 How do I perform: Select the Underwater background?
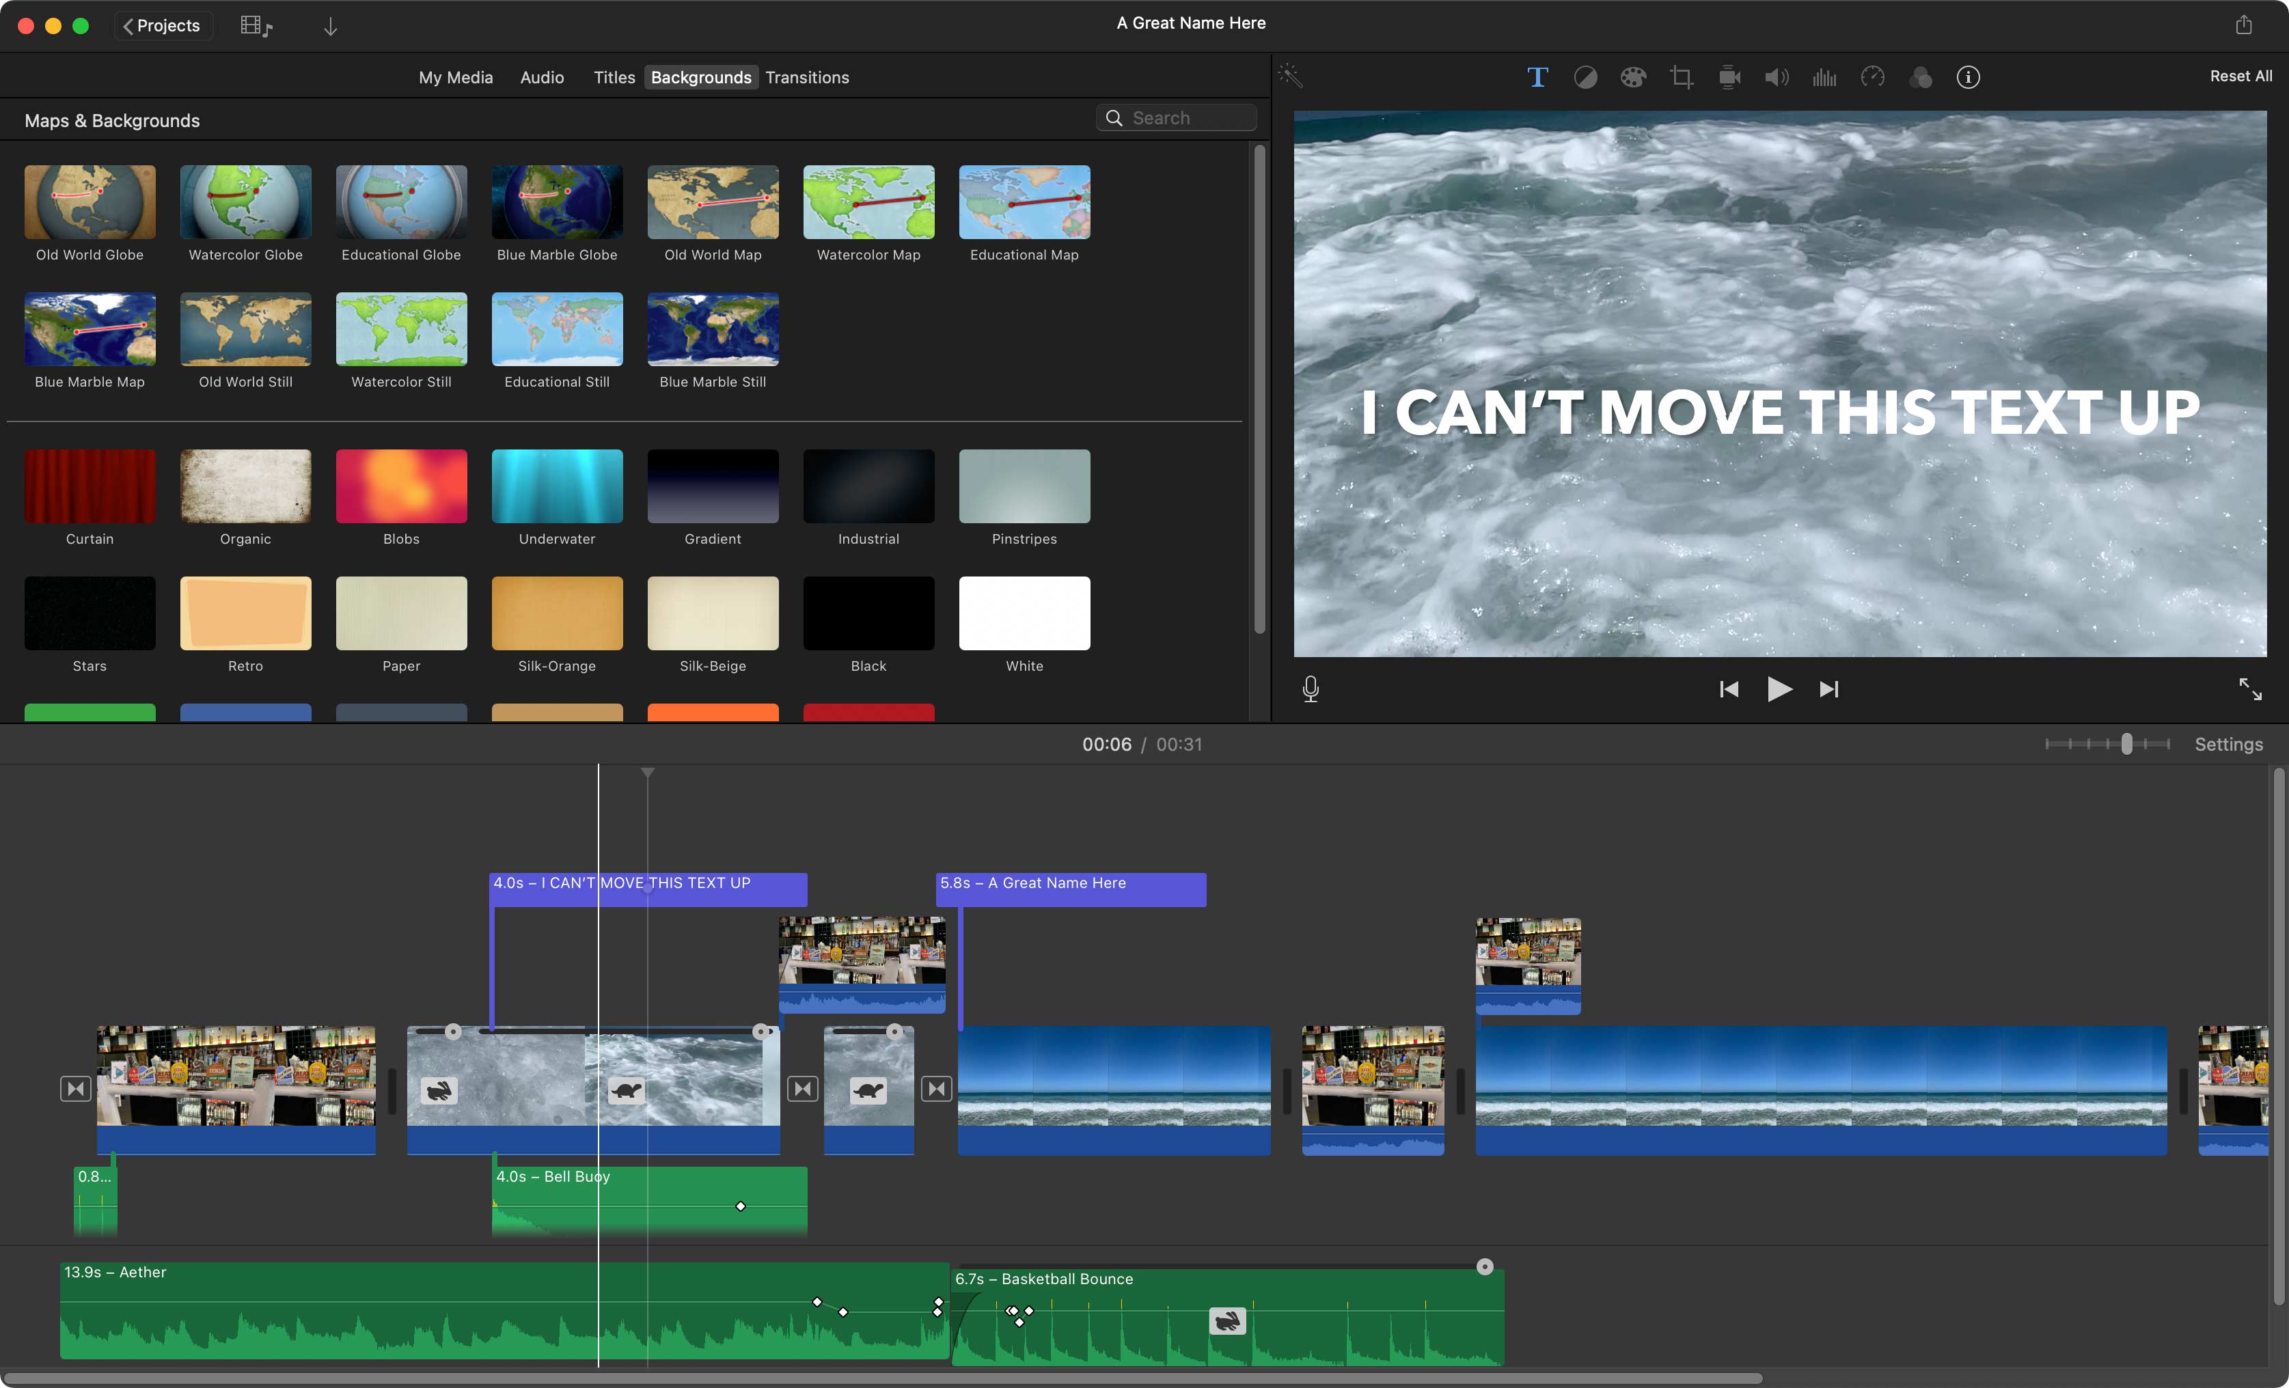click(x=558, y=486)
